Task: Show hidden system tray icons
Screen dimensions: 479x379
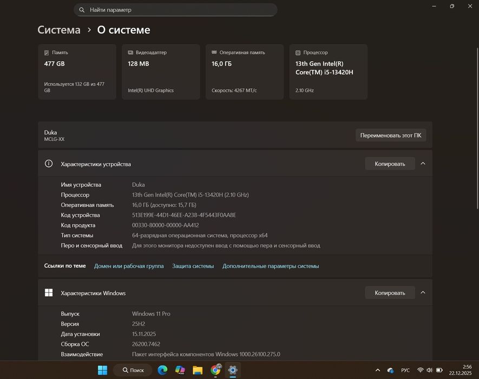Action: (378, 370)
